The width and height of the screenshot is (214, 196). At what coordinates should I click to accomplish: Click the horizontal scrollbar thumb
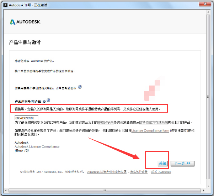coord(105,190)
